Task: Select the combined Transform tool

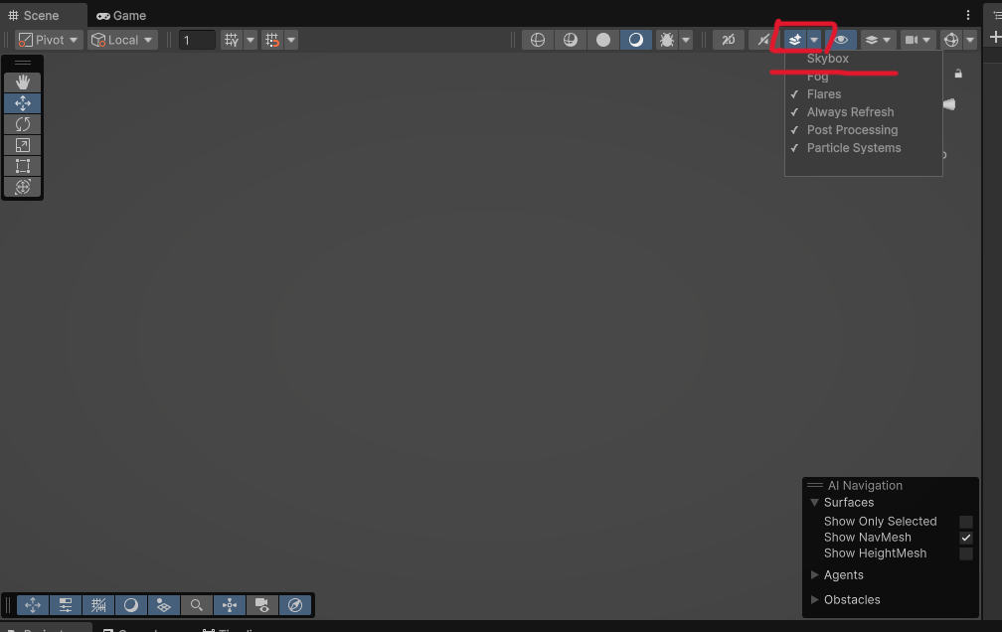Action: [23, 187]
